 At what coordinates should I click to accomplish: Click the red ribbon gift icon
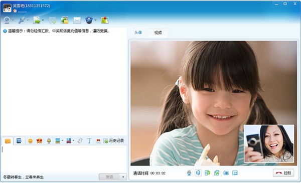[x=98, y=141]
